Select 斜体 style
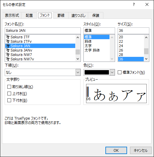This screenshot has width=154, height=157. tap(97, 41)
